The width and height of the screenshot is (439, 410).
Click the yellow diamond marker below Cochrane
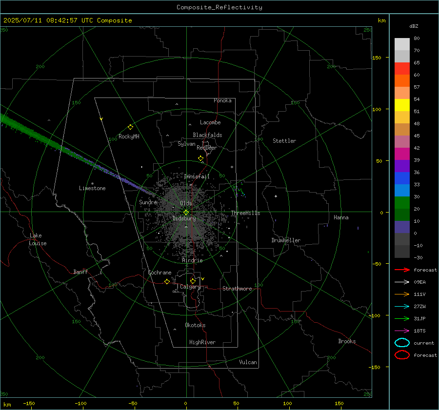click(167, 281)
